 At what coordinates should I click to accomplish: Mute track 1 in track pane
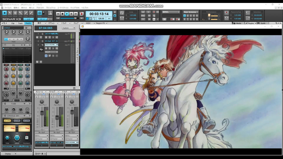pyautogui.click(x=46, y=37)
